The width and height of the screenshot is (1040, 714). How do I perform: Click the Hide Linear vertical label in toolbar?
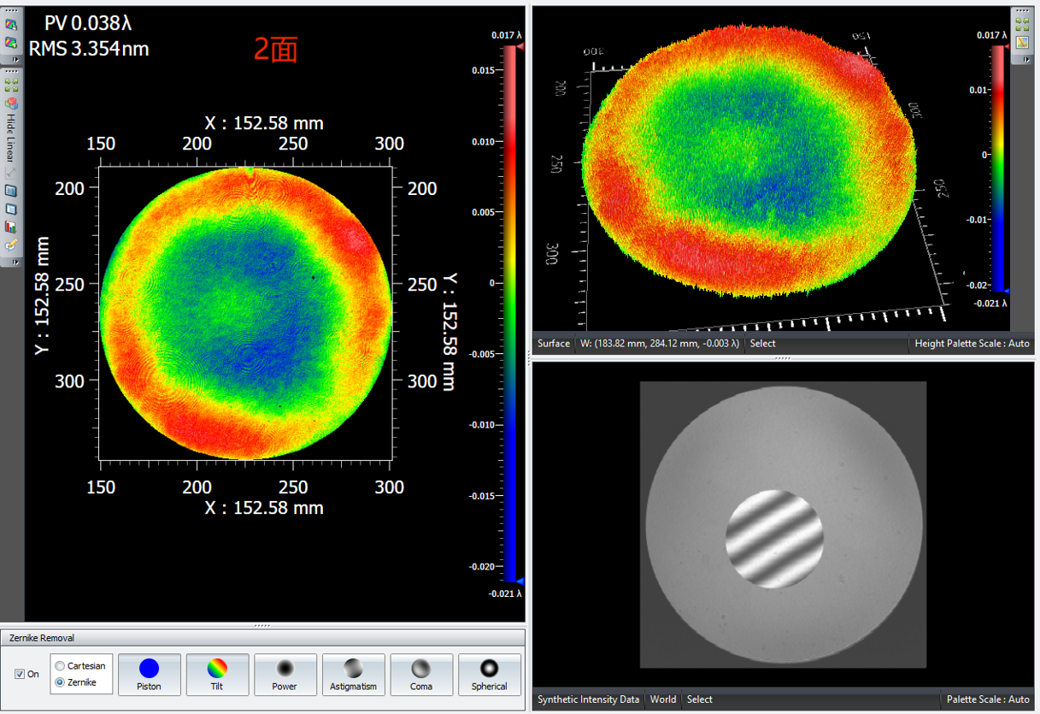[11, 138]
